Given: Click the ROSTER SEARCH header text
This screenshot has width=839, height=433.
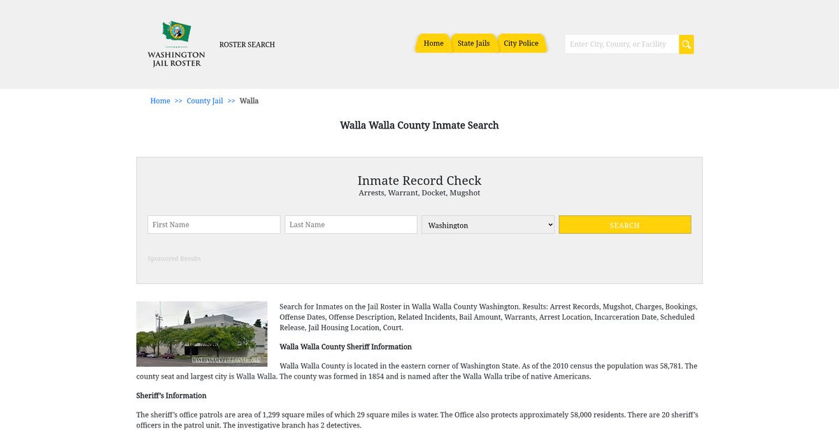Looking at the screenshot, I should tap(247, 44).
